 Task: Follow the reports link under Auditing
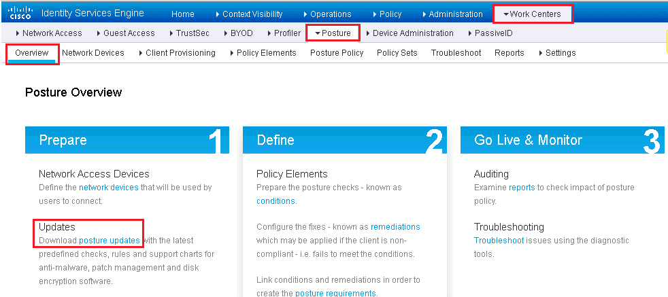[x=522, y=187]
